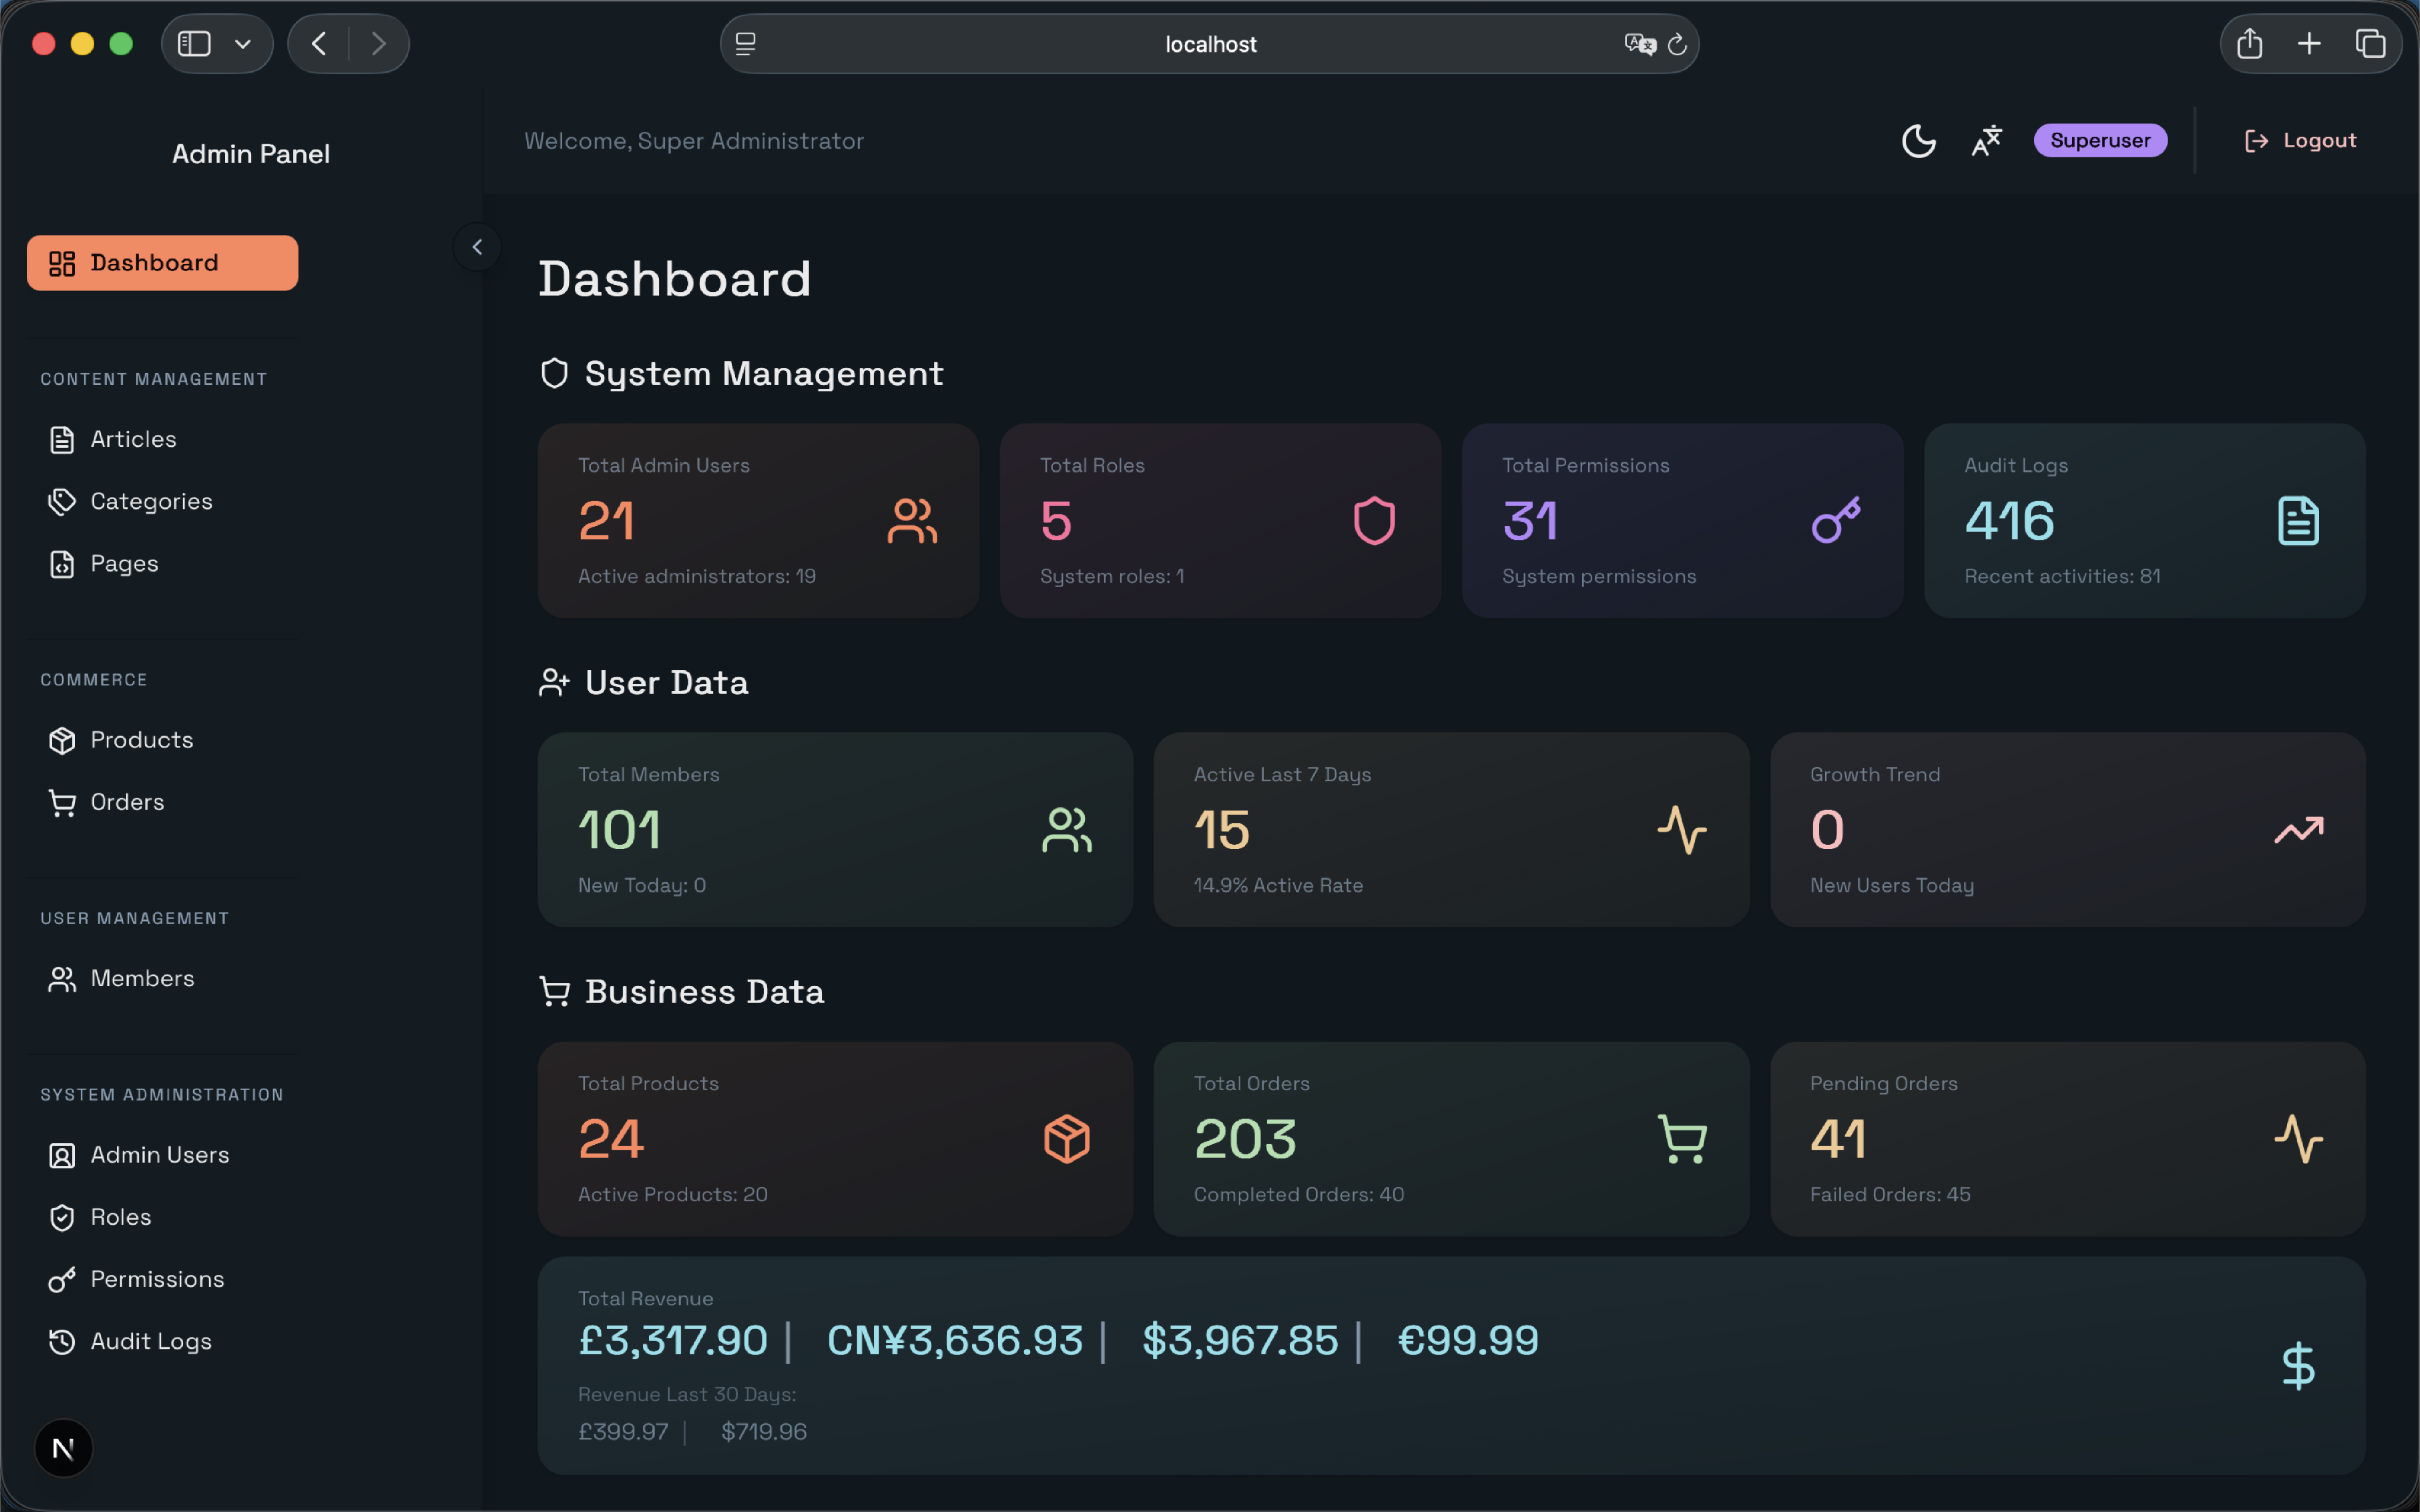Click the text 'Failed Orders: 45'
The width and height of the screenshot is (2420, 1512).
coord(1890,1195)
